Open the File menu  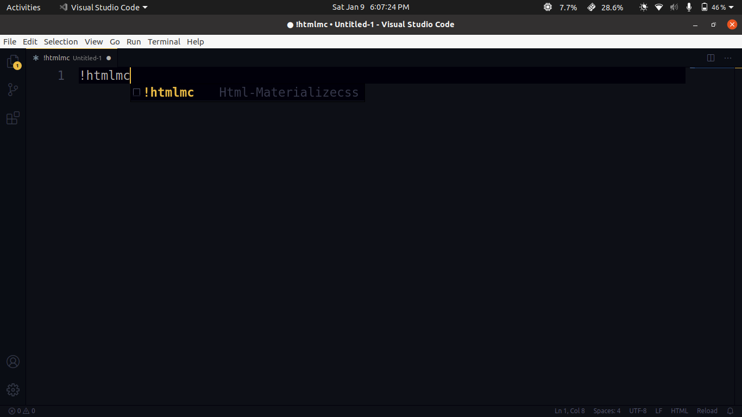pyautogui.click(x=10, y=42)
